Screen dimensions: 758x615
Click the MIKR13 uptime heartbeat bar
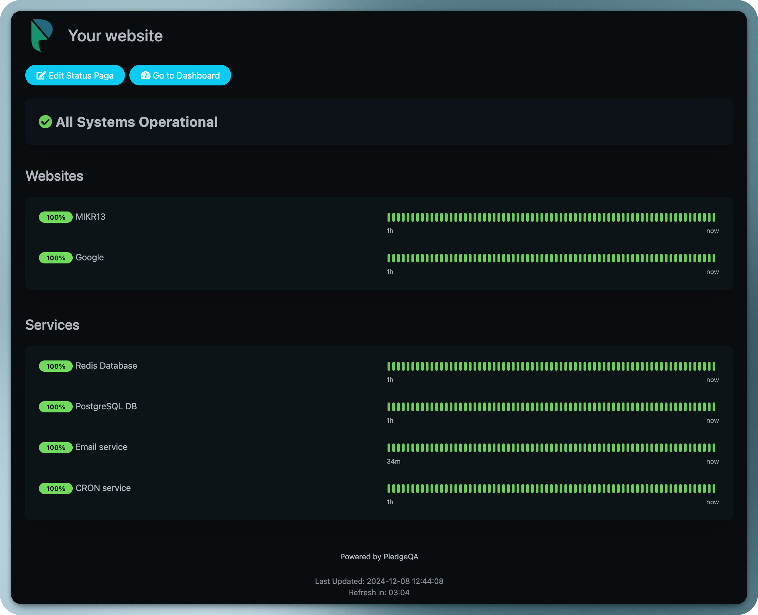(551, 217)
